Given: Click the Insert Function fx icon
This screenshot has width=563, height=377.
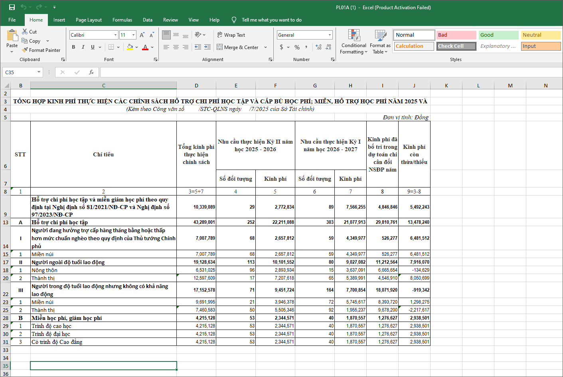Looking at the screenshot, I should pos(91,72).
